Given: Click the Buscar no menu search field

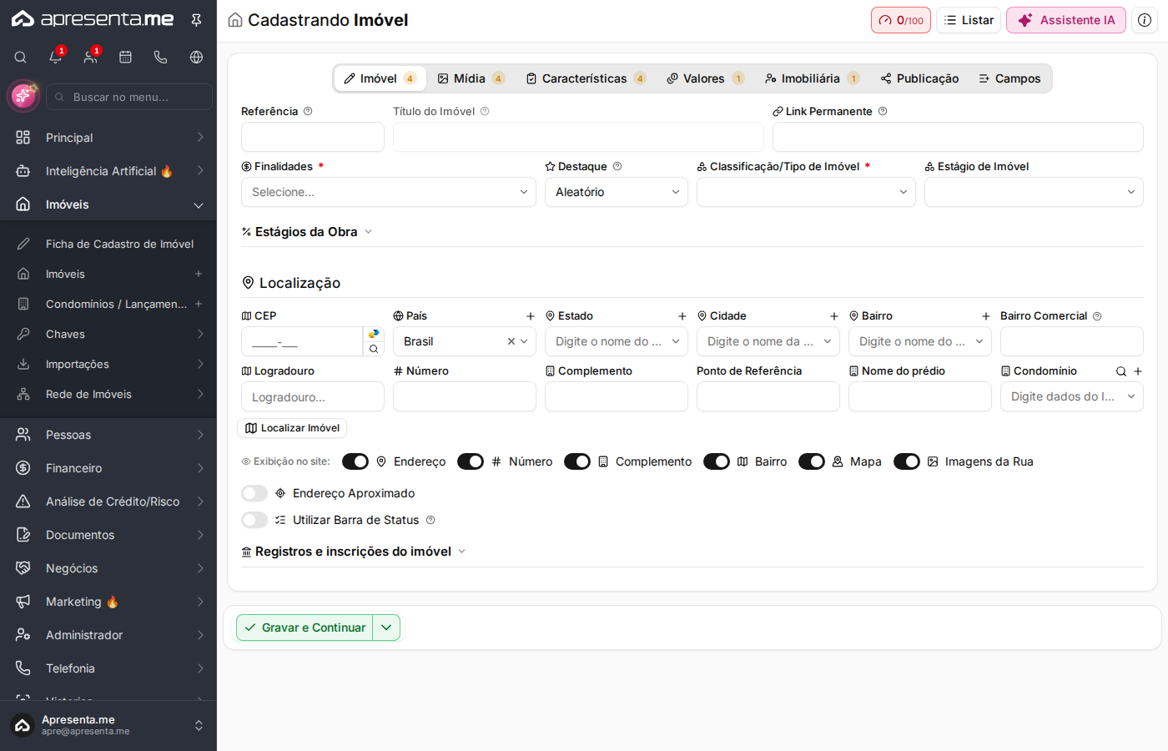Looking at the screenshot, I should (x=129, y=97).
